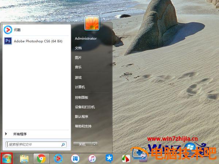Screen dimensions: 219x164
Task: Open the Windows Start orb button
Action: [x=7, y=159]
